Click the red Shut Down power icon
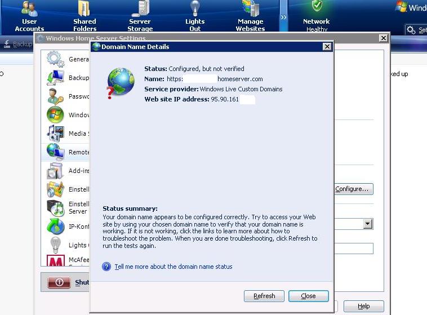Screen dimensions: 427x315 point(59,282)
